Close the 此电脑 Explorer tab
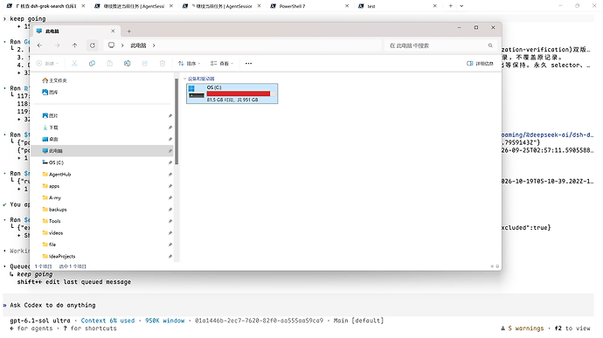Viewport: 603px width, 338px height. [113, 31]
